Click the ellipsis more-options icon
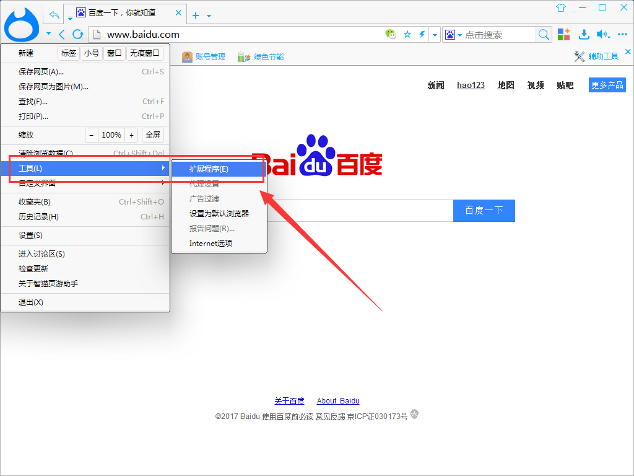The image size is (634, 476). 622,35
